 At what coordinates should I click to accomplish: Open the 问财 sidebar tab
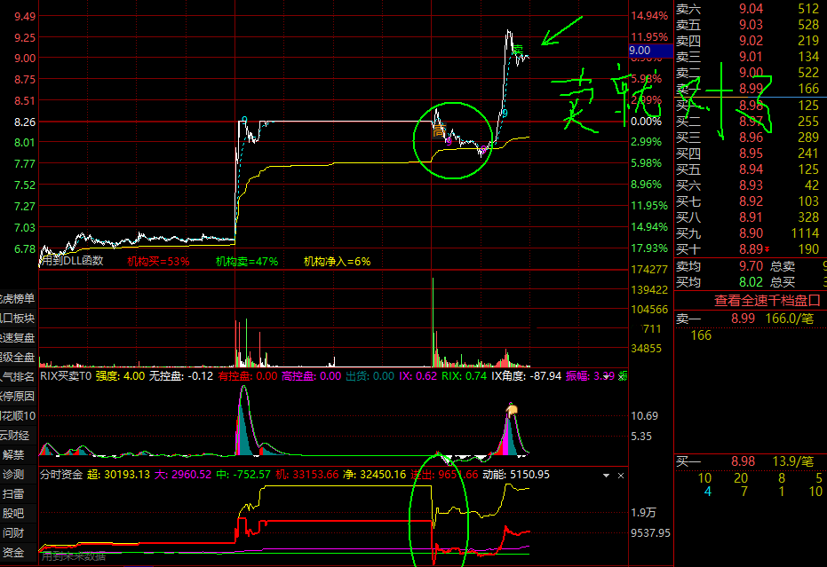[x=18, y=532]
